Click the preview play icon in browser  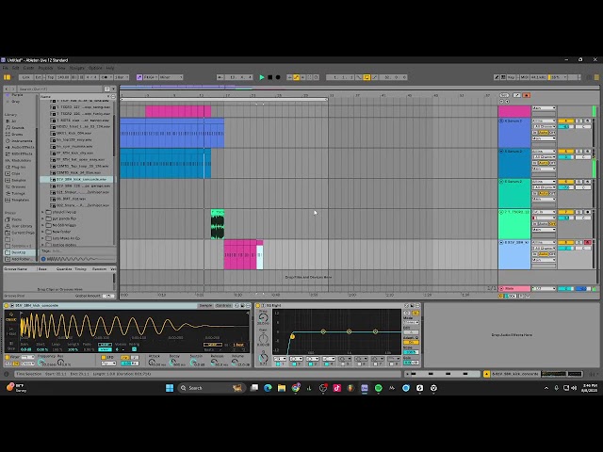43,259
